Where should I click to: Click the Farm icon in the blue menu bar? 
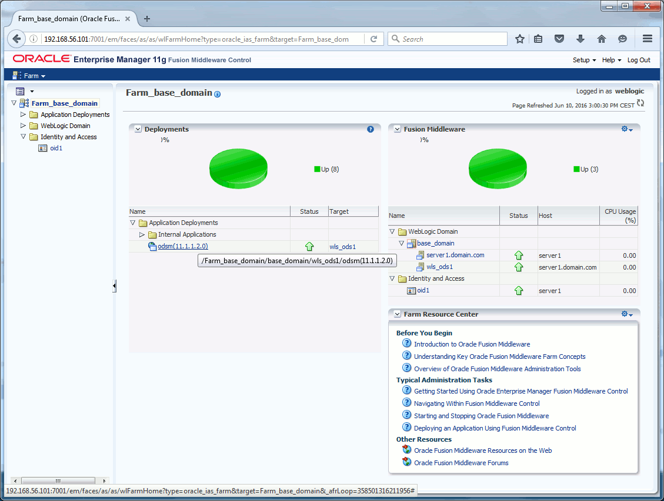(x=17, y=75)
